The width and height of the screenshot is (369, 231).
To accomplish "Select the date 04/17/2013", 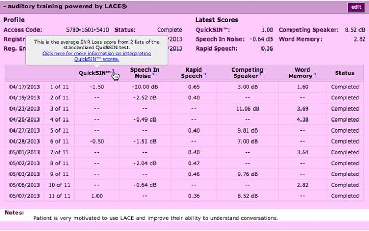I will pos(24,87).
